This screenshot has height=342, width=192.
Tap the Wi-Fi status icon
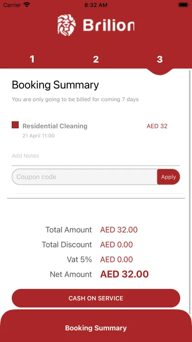tap(27, 5)
